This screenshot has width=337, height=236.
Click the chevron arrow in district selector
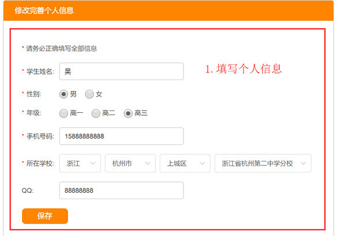coord(202,163)
